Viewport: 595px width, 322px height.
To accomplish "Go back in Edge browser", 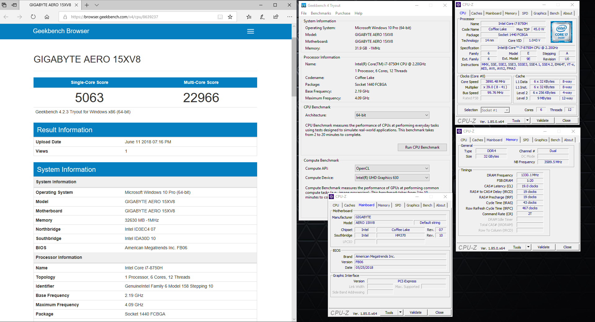I will tap(6, 17).
